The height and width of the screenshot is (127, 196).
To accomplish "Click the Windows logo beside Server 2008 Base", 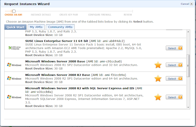I will pyautogui.click(x=14, y=65).
